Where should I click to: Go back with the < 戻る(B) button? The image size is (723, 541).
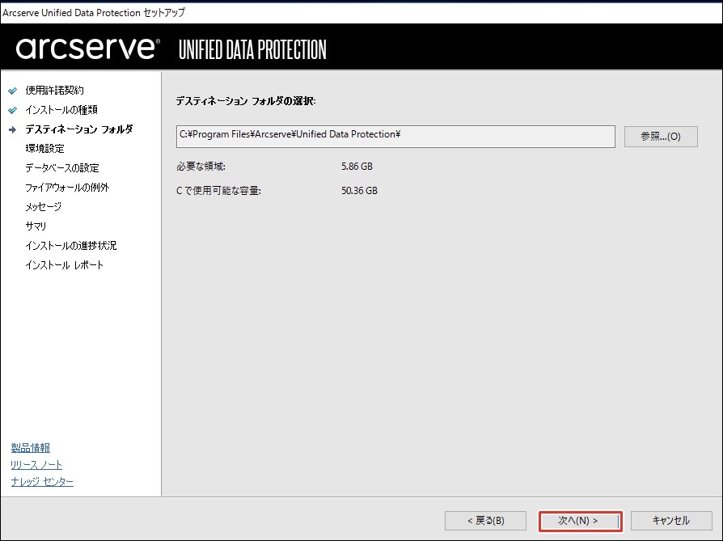pos(485,521)
